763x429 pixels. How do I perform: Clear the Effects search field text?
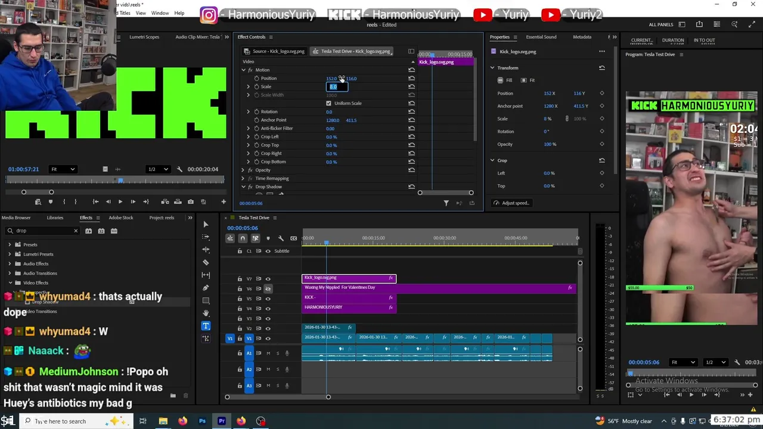(76, 231)
